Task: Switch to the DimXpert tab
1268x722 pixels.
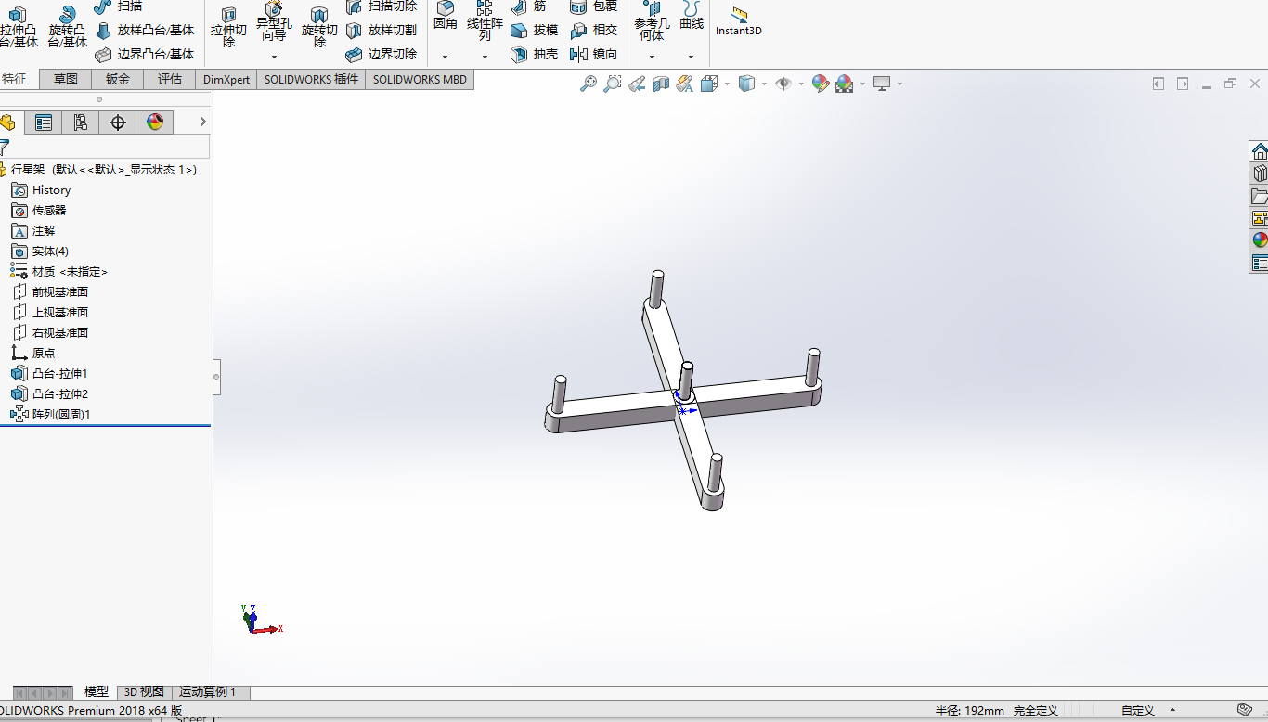Action: [226, 79]
